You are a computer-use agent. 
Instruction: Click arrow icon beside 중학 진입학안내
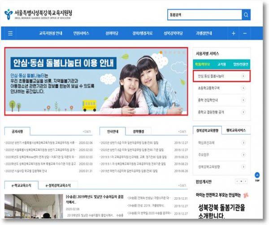pyautogui.click(x=243, y=100)
